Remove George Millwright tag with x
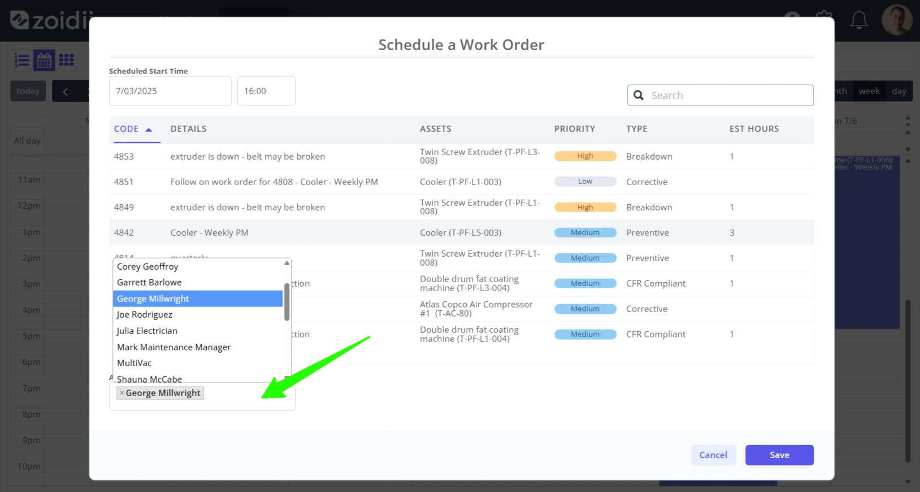 coord(121,393)
